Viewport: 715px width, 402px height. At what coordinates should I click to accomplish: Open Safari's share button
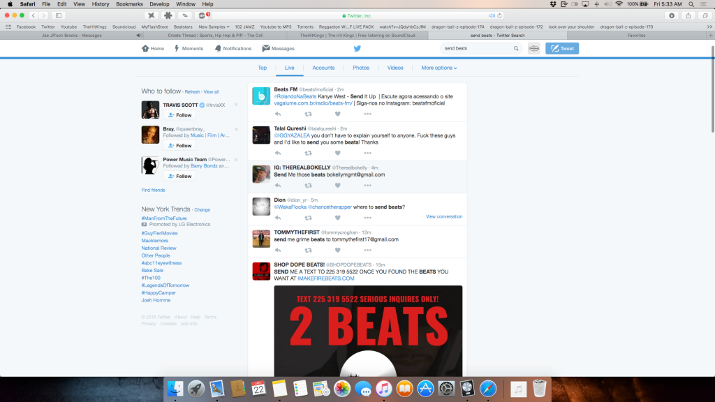tap(688, 15)
